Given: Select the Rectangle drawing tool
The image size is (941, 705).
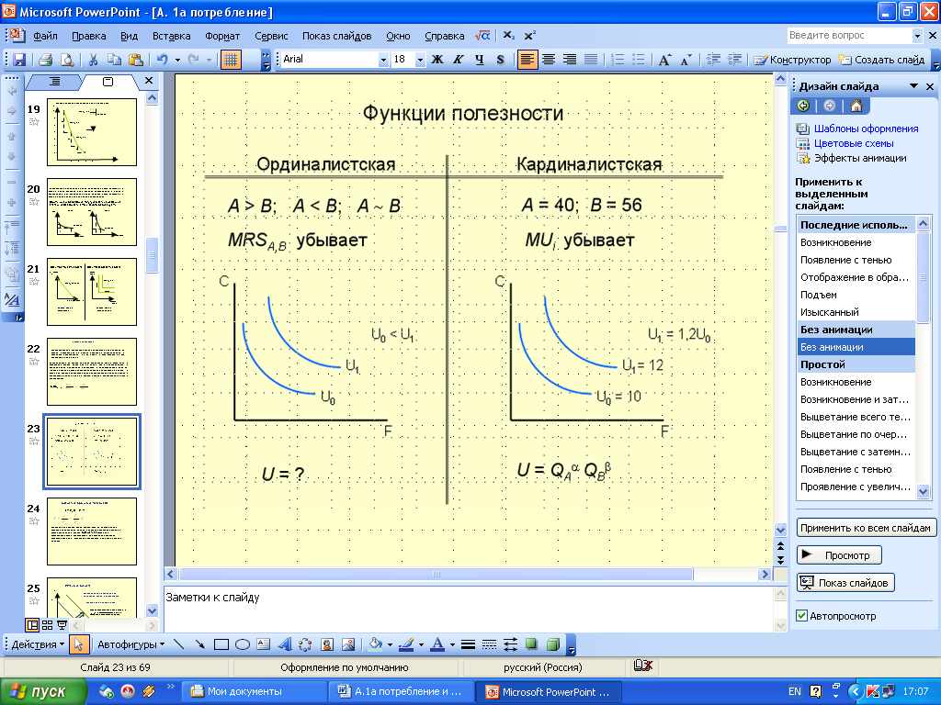Looking at the screenshot, I should pyautogui.click(x=221, y=644).
